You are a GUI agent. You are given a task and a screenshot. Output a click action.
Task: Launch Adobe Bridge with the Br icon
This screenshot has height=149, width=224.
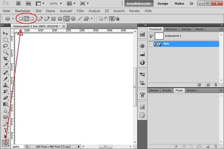click(19, 3)
